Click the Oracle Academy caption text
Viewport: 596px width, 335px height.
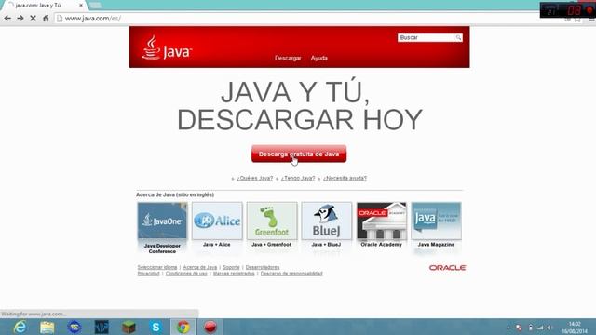pyautogui.click(x=381, y=245)
